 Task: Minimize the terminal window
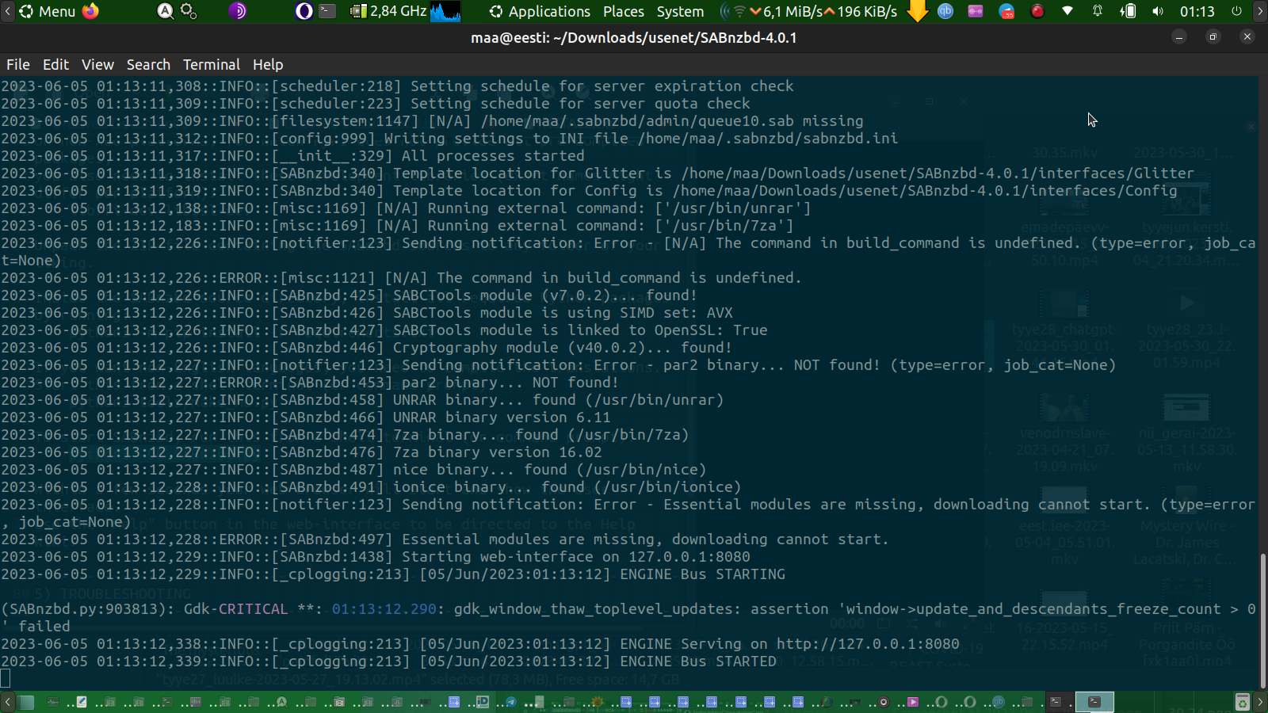tap(1179, 36)
